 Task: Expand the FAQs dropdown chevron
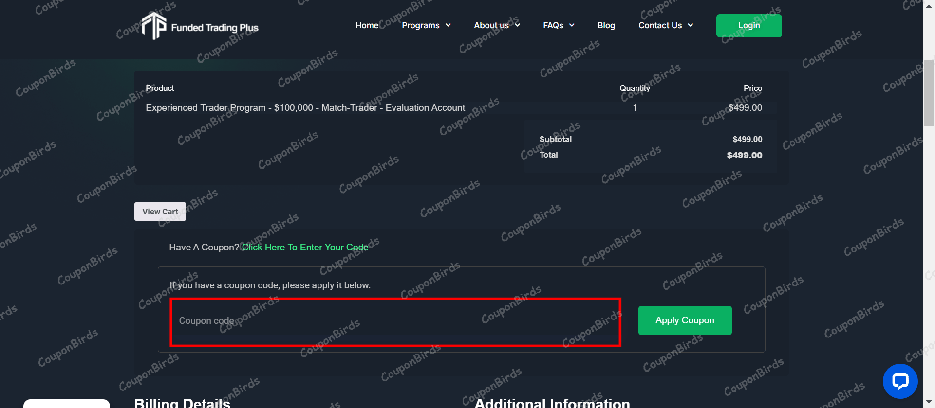572,25
